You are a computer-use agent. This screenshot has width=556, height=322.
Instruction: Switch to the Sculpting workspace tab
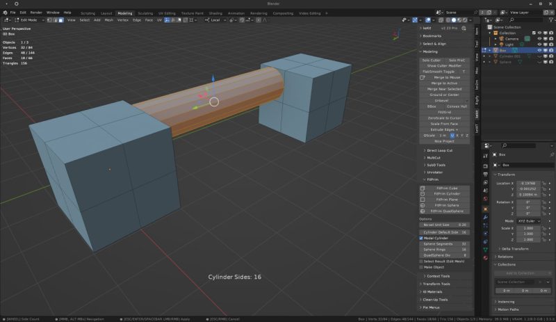coord(145,13)
